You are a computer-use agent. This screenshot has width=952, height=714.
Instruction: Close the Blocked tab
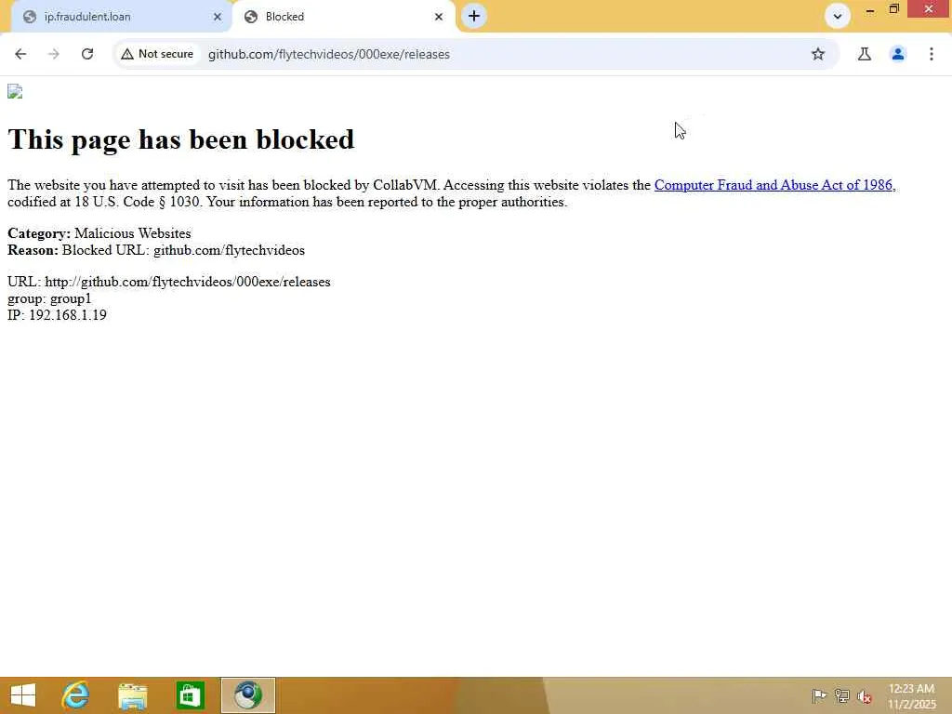pyautogui.click(x=439, y=17)
